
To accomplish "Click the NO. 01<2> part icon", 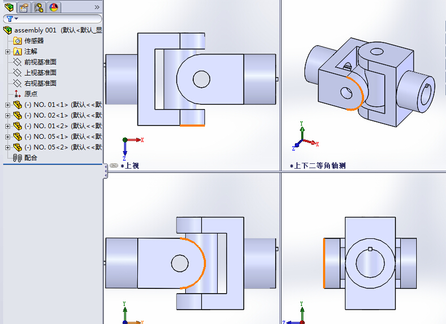I will 18,126.
